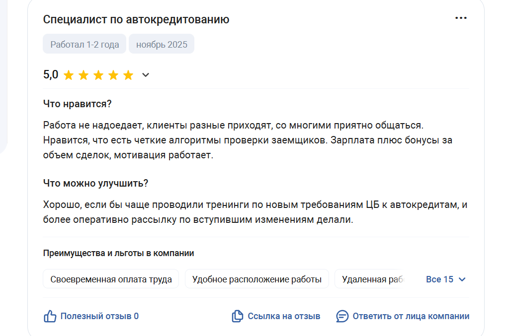Click the Работал 1-2 года badge
Viewport: 505px width, 336px height.
coord(84,45)
